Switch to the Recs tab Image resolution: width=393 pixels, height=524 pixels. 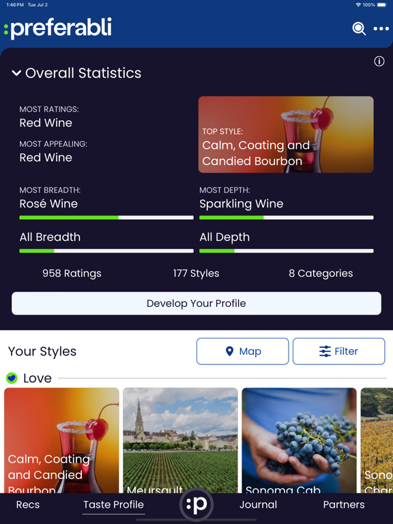click(x=28, y=504)
